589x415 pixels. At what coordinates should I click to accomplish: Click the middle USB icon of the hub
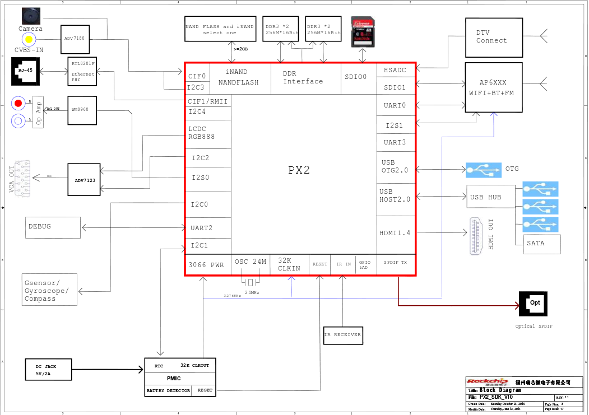pos(540,207)
